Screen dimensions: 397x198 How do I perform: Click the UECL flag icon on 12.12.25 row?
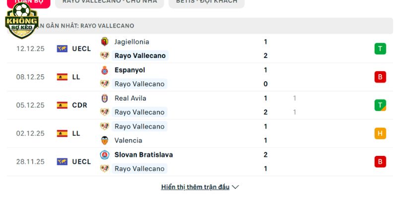click(62, 49)
